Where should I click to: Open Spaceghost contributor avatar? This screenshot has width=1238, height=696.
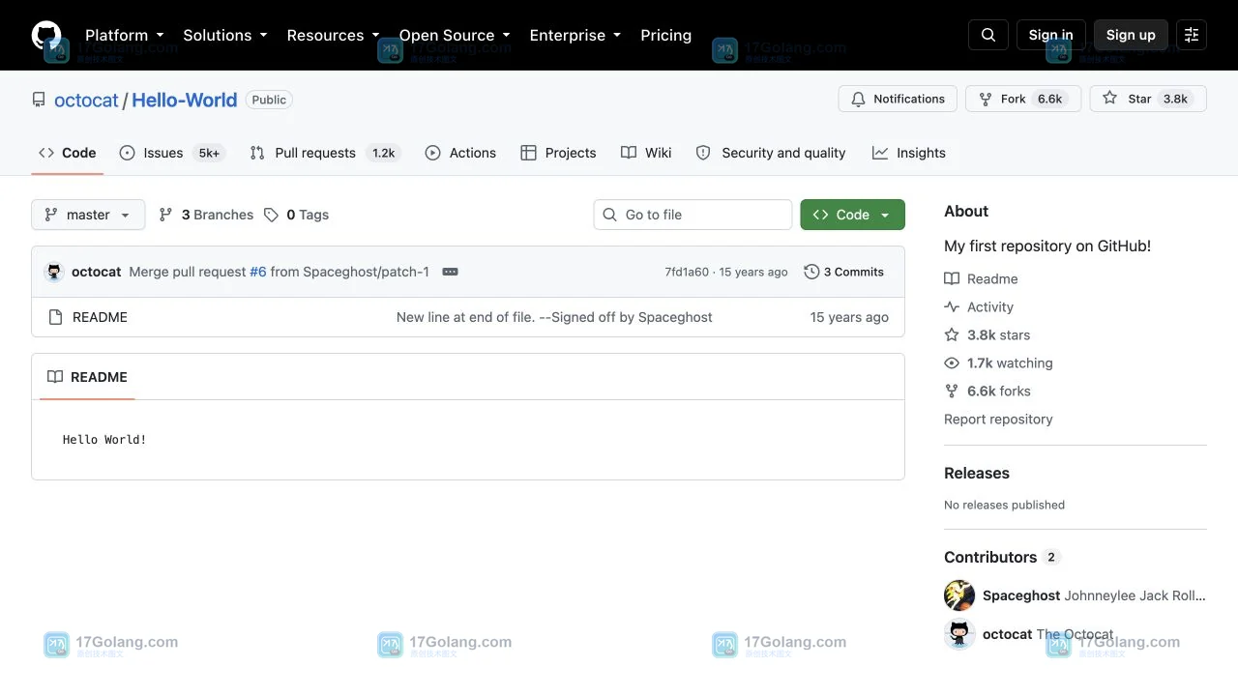959,595
